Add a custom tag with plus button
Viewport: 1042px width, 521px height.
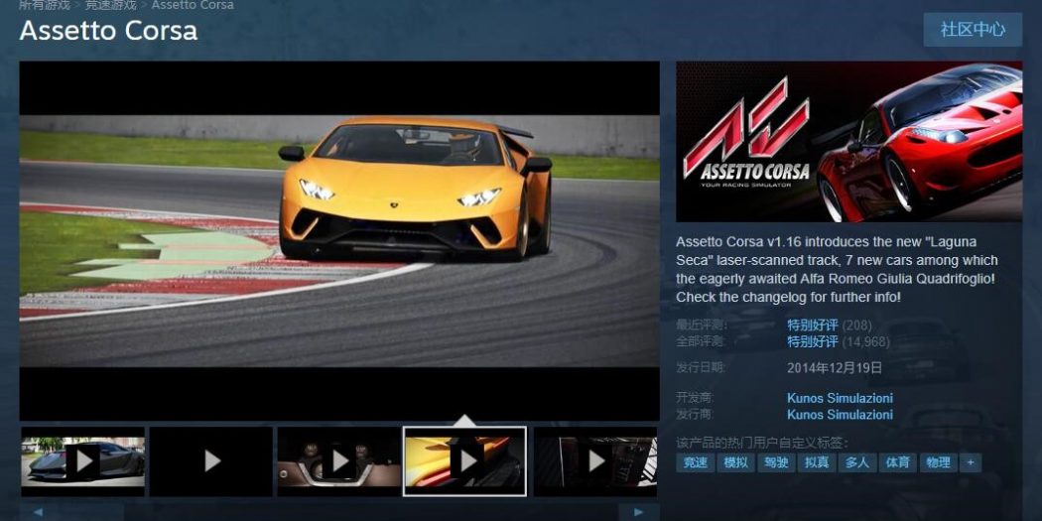[971, 462]
